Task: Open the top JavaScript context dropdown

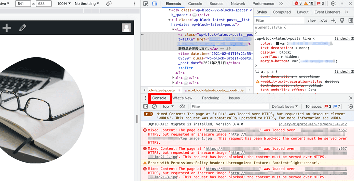Action: point(168,106)
